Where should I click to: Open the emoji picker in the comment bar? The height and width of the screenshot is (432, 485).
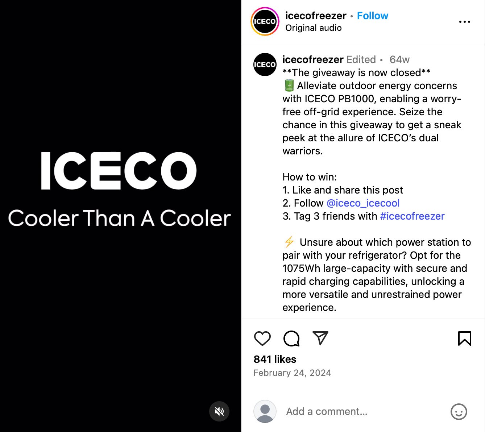click(459, 412)
